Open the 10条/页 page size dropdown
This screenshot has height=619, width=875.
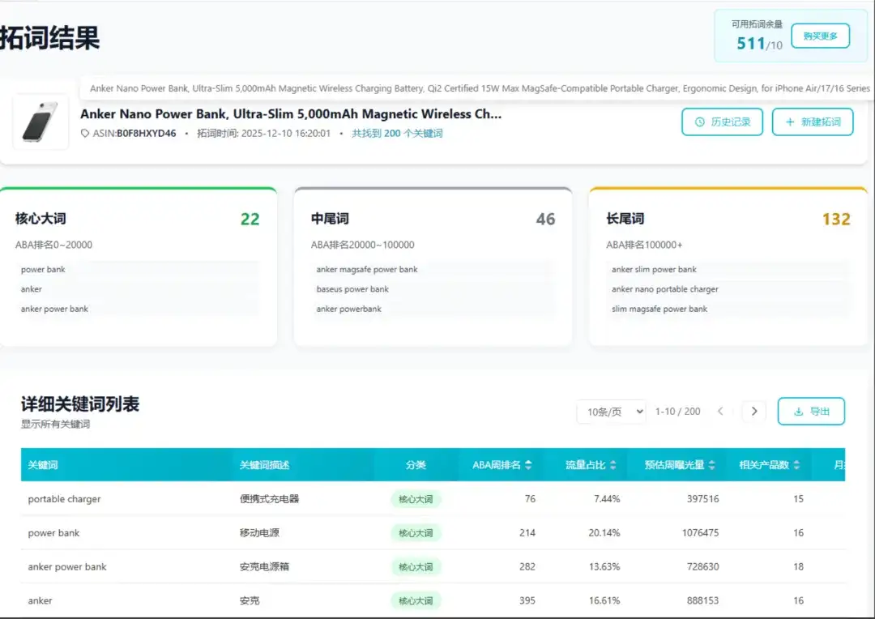[x=612, y=412]
